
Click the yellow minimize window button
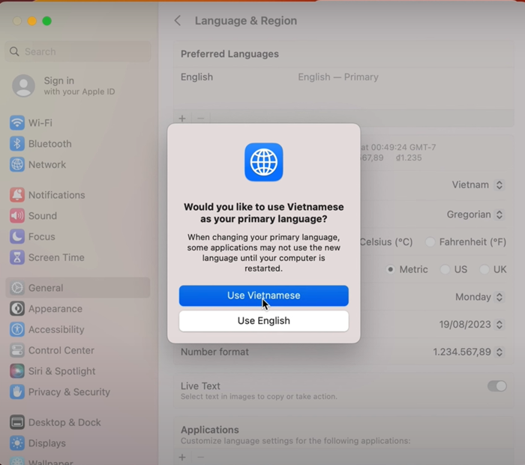click(x=31, y=21)
